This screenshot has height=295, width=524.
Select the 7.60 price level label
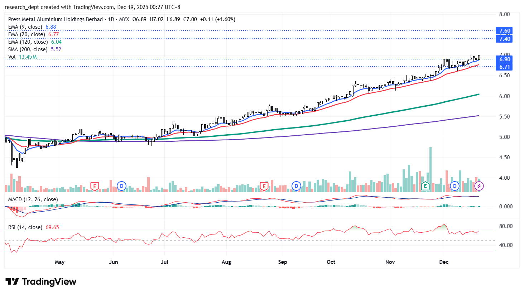504,31
